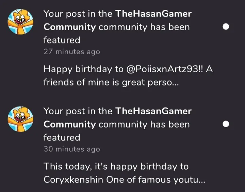Click the "27 minutes ago" timestamp
Image resolution: width=245 pixels, height=192 pixels.
click(x=71, y=52)
